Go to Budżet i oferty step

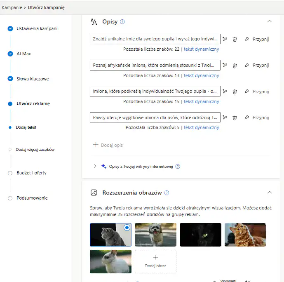[31, 173]
